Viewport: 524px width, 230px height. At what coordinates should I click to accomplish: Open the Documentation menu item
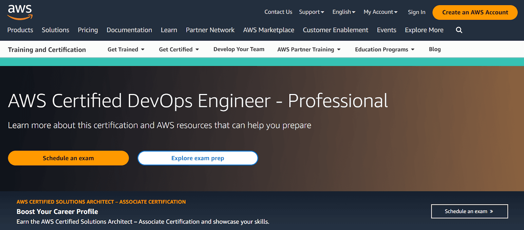(129, 30)
